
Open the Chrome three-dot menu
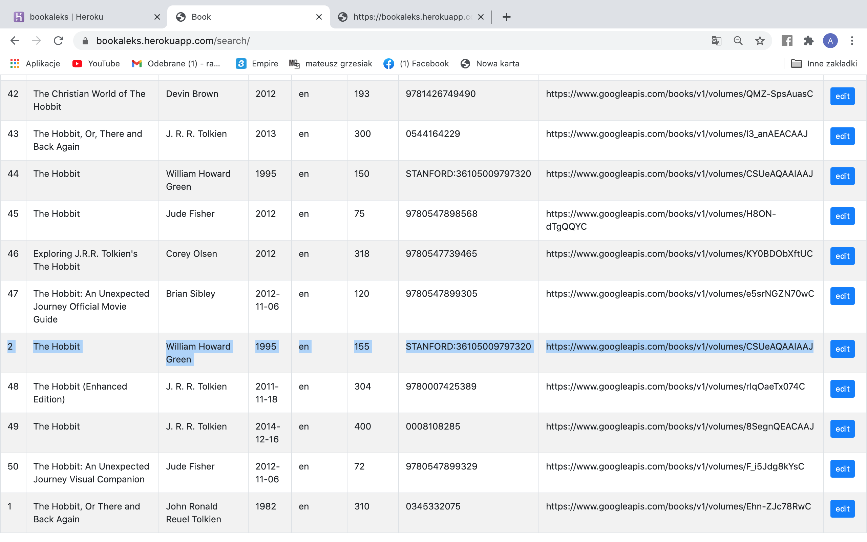[x=852, y=41]
